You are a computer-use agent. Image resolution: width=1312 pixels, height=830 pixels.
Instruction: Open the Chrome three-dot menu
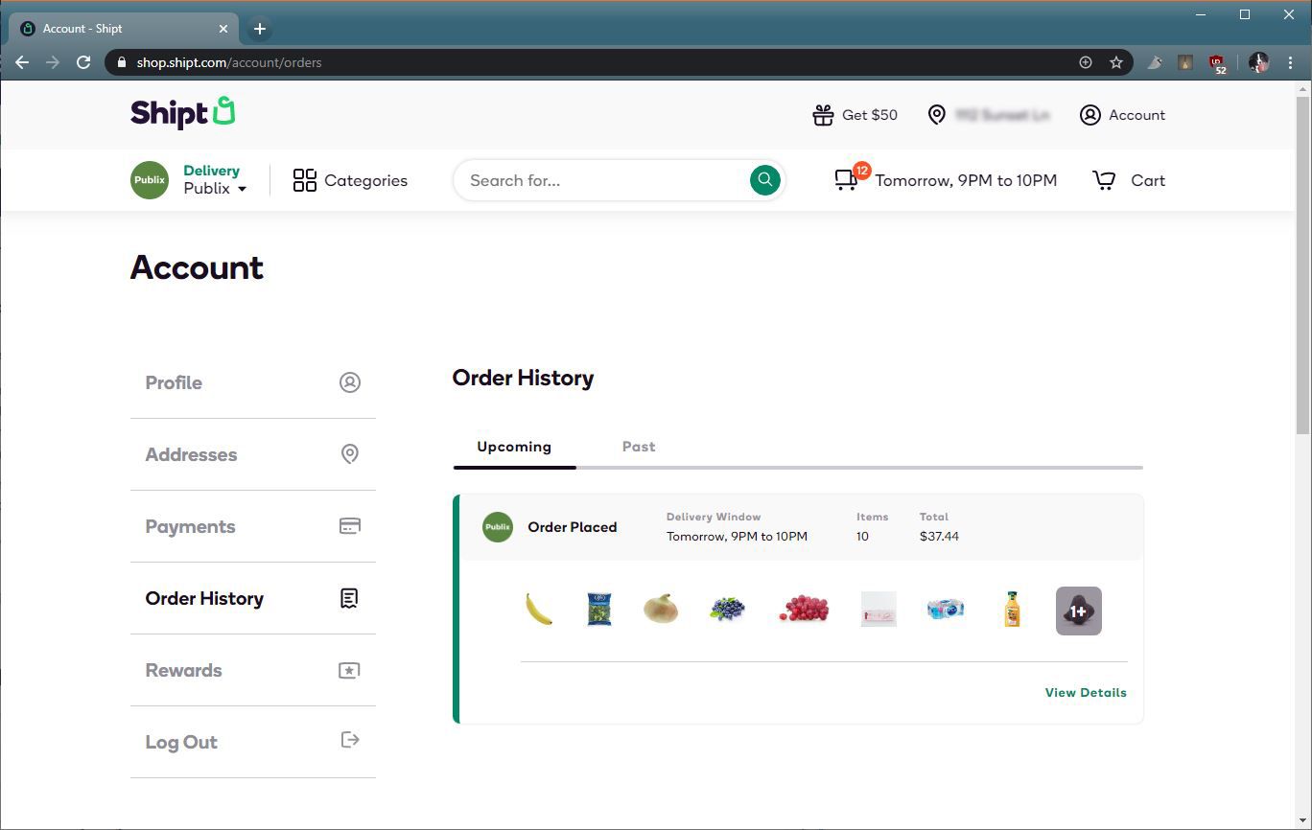click(x=1290, y=62)
